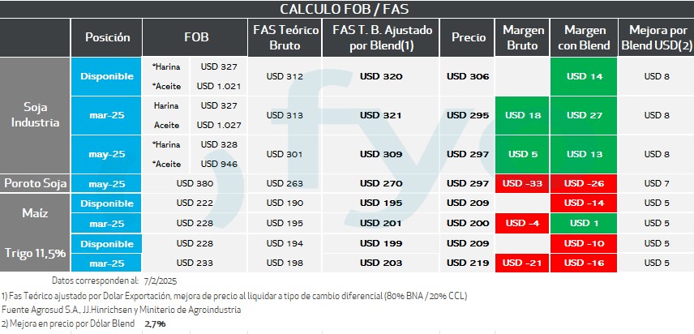Select the Margen con Blend column header
Image resolution: width=694 pixels, height=334 pixels.
pos(584,37)
